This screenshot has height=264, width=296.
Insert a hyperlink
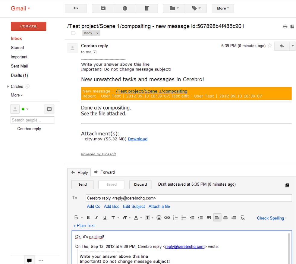coord(167,218)
